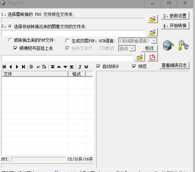Move item to top icon

tap(53, 67)
